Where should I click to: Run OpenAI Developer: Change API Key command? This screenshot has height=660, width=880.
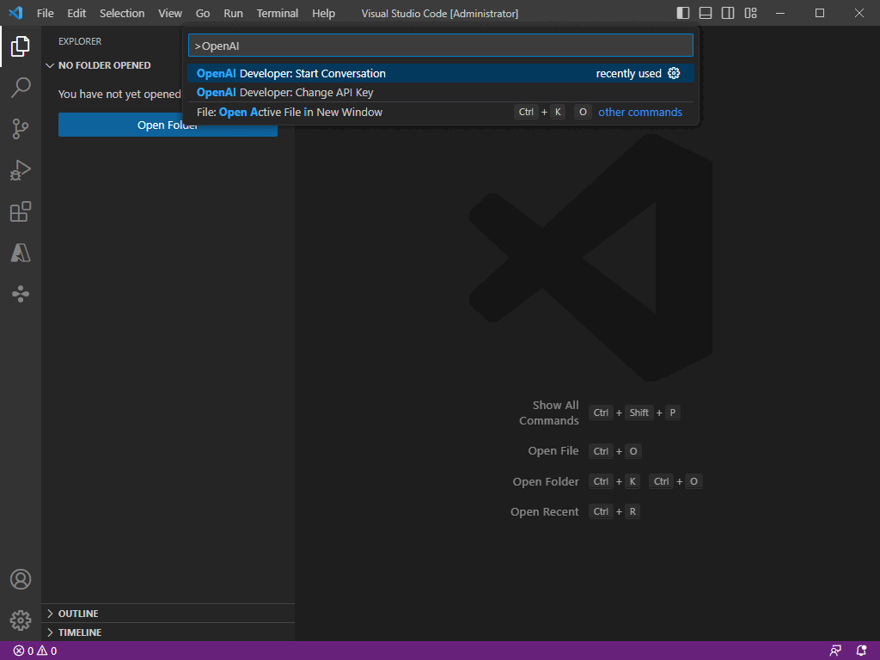click(x=441, y=93)
